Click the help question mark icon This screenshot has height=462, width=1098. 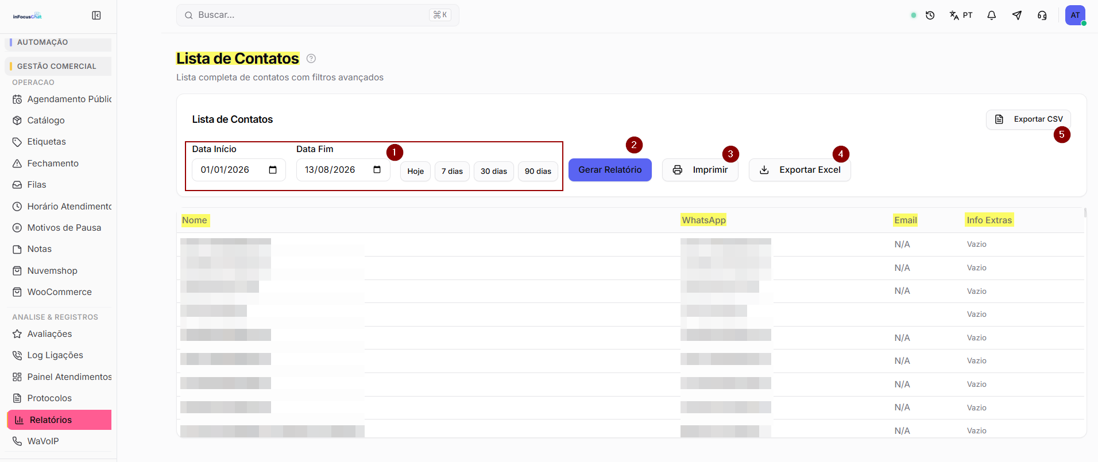coord(311,59)
